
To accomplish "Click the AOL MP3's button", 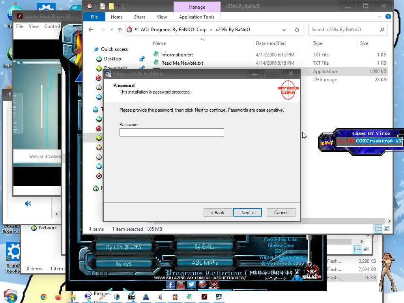I will pyautogui.click(x=205, y=263).
